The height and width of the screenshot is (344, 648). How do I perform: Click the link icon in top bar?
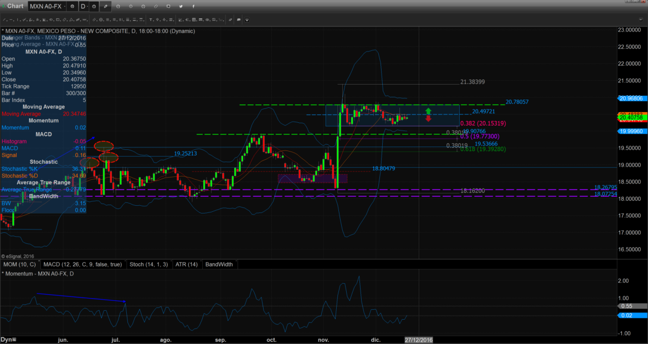tap(156, 6)
